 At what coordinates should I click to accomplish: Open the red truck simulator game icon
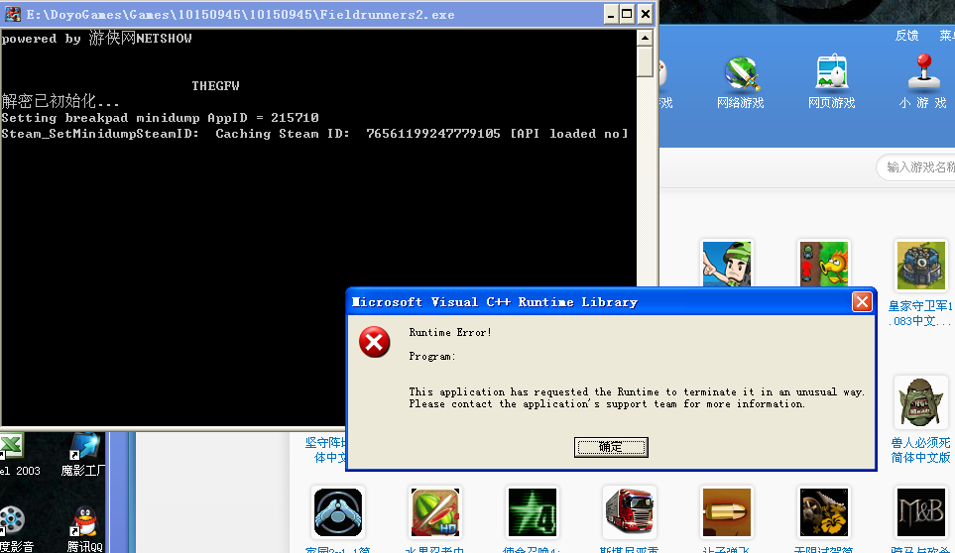629,511
